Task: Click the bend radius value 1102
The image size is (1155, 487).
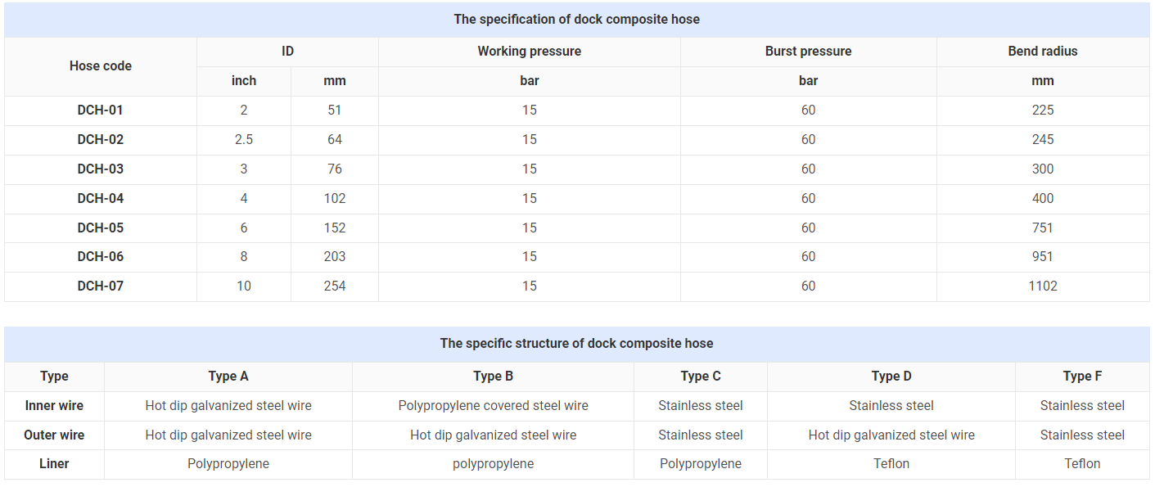Action: tap(1043, 286)
